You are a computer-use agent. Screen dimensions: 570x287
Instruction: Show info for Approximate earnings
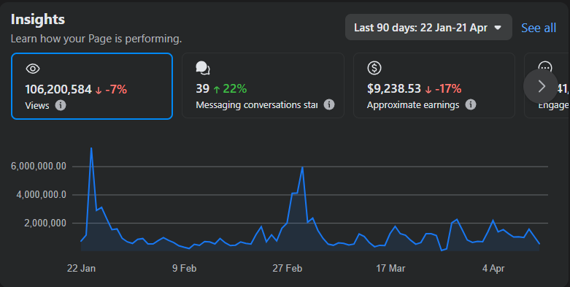pyautogui.click(x=471, y=104)
